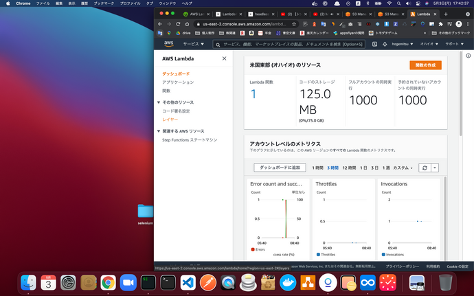Open AWS CloudShell terminal icon
474x296 pixels.
pos(374,44)
